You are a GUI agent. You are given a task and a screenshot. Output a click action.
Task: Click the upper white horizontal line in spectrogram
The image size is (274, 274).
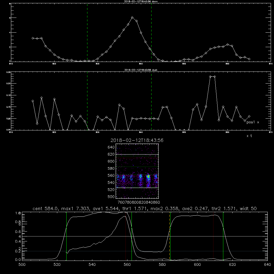click(137, 154)
